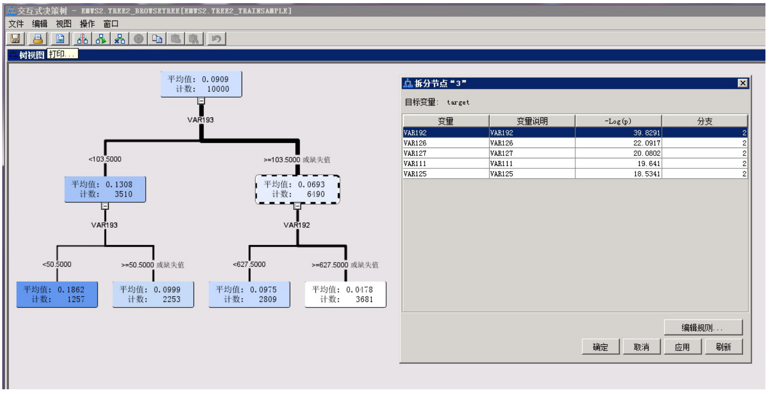769x396 pixels.
Task: Click the Undo arrow icon
Action: pyautogui.click(x=216, y=38)
